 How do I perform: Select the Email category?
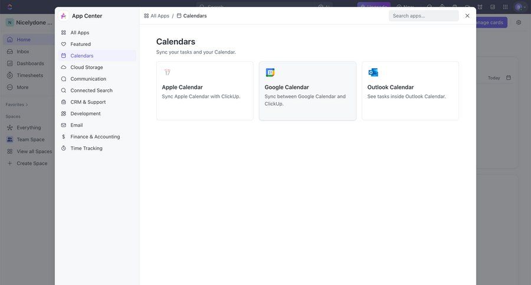[x=77, y=125]
